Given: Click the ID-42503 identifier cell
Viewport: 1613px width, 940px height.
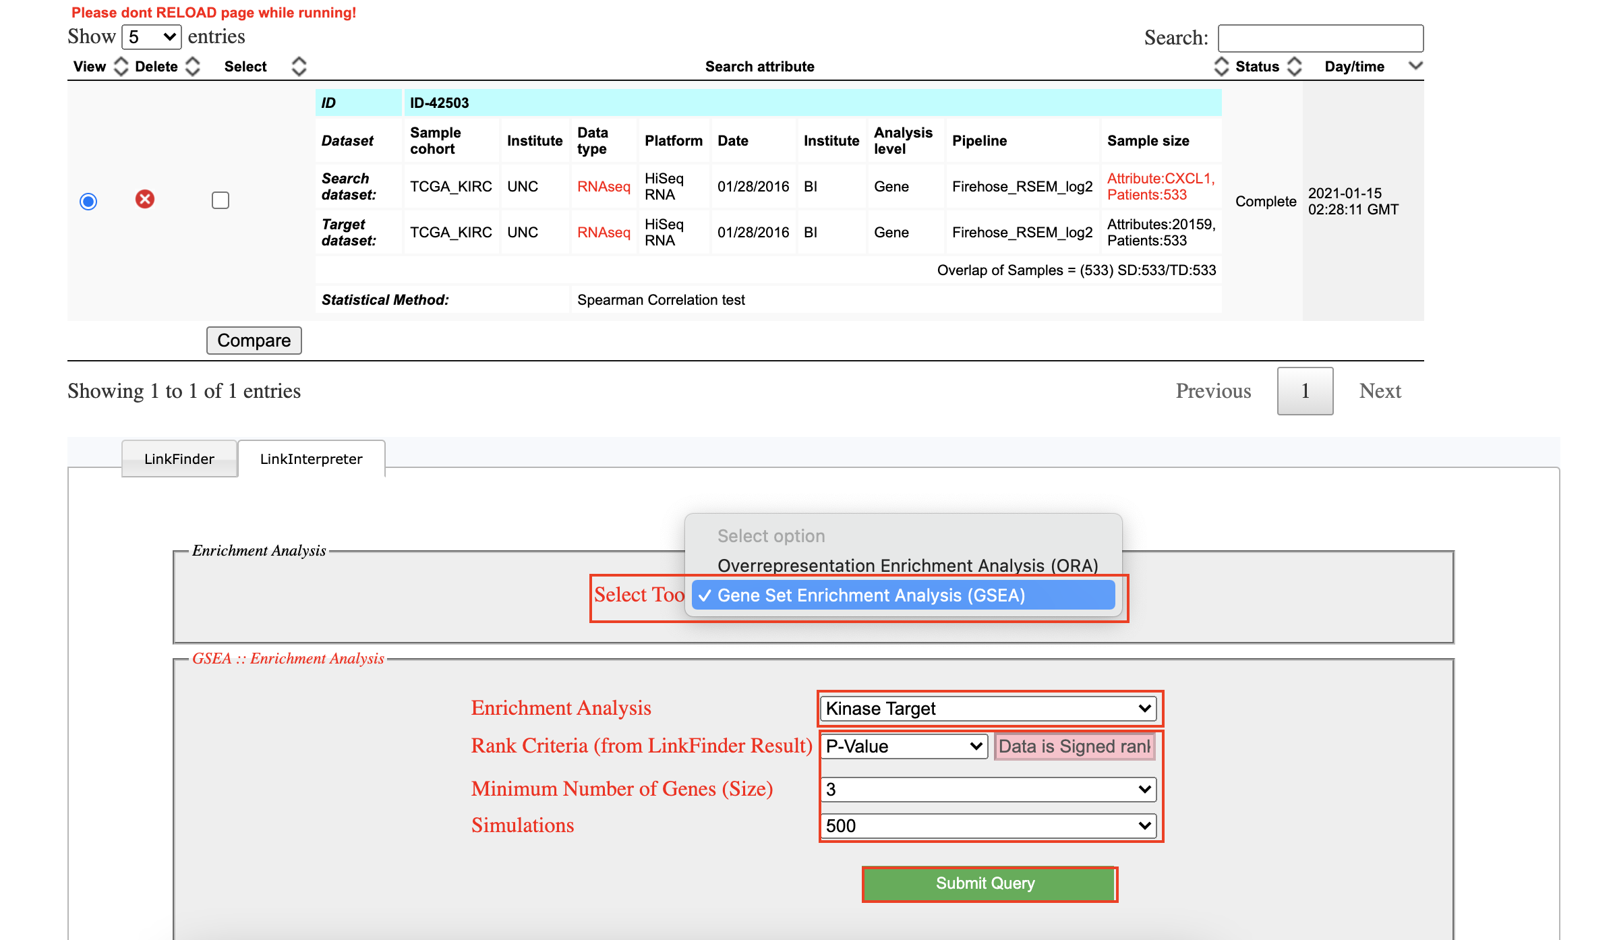Looking at the screenshot, I should [813, 102].
